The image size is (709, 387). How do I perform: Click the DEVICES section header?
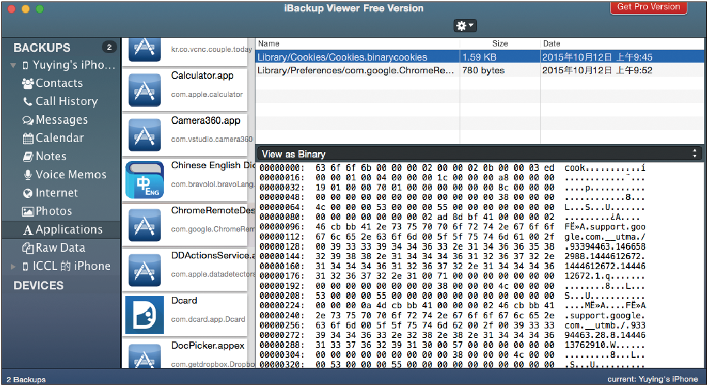point(38,286)
